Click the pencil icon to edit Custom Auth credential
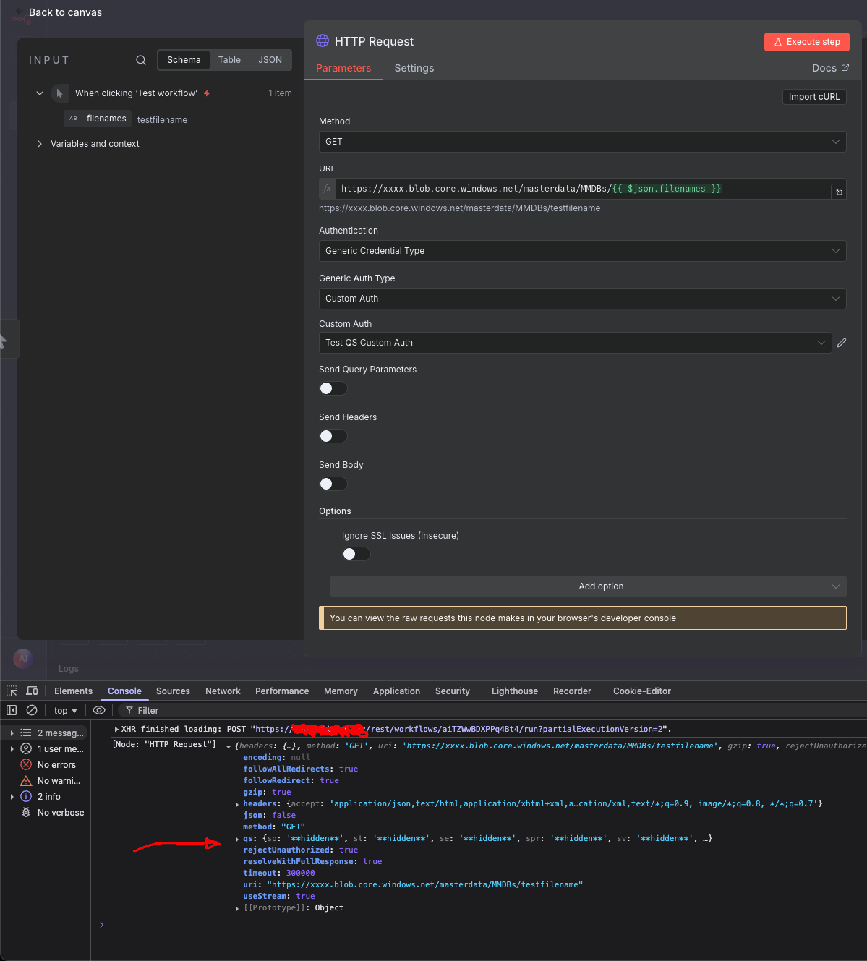The width and height of the screenshot is (867, 961). (x=842, y=343)
